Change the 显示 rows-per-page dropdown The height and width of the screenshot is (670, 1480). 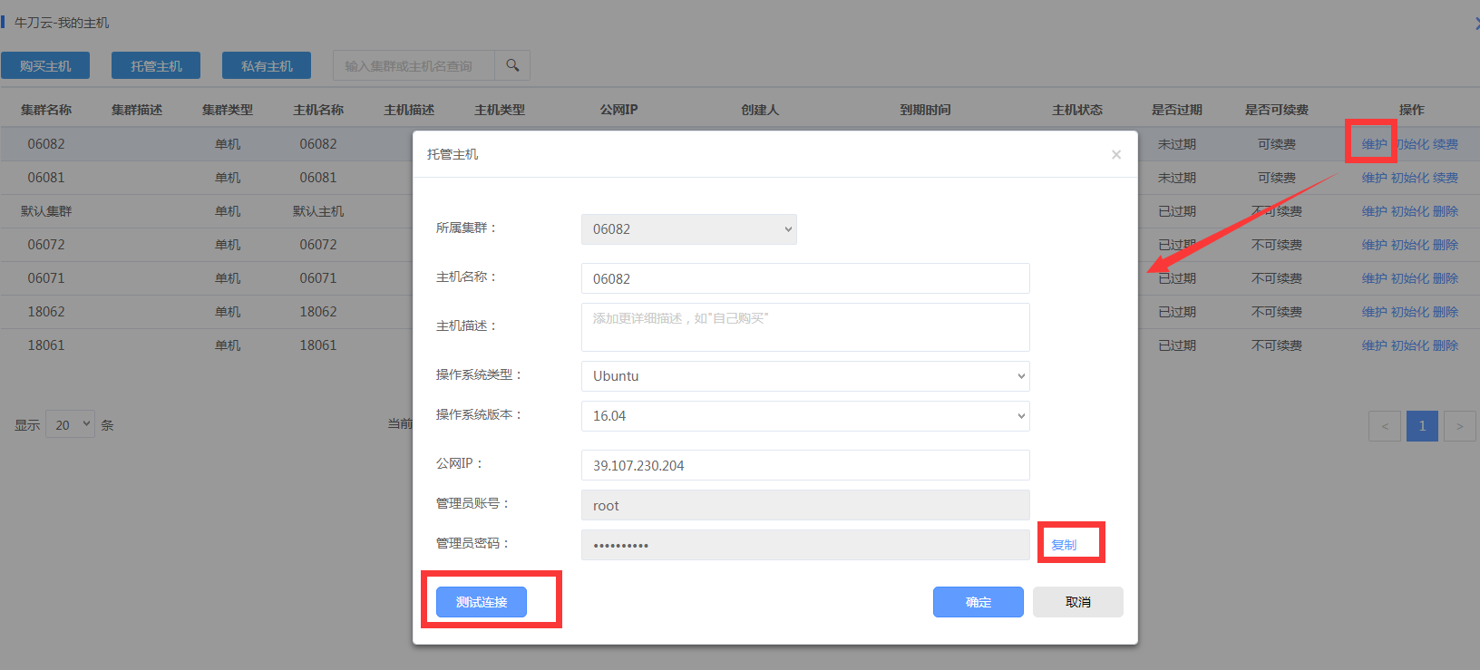click(70, 424)
